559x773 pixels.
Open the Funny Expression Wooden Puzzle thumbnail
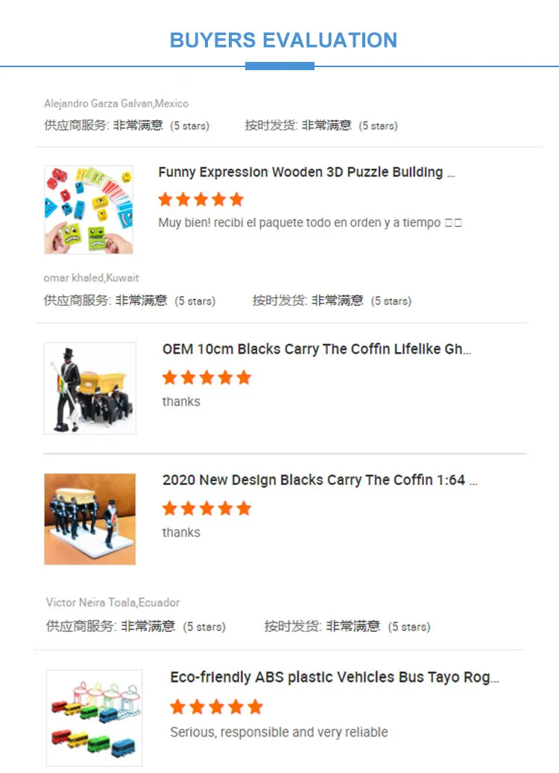[89, 210]
